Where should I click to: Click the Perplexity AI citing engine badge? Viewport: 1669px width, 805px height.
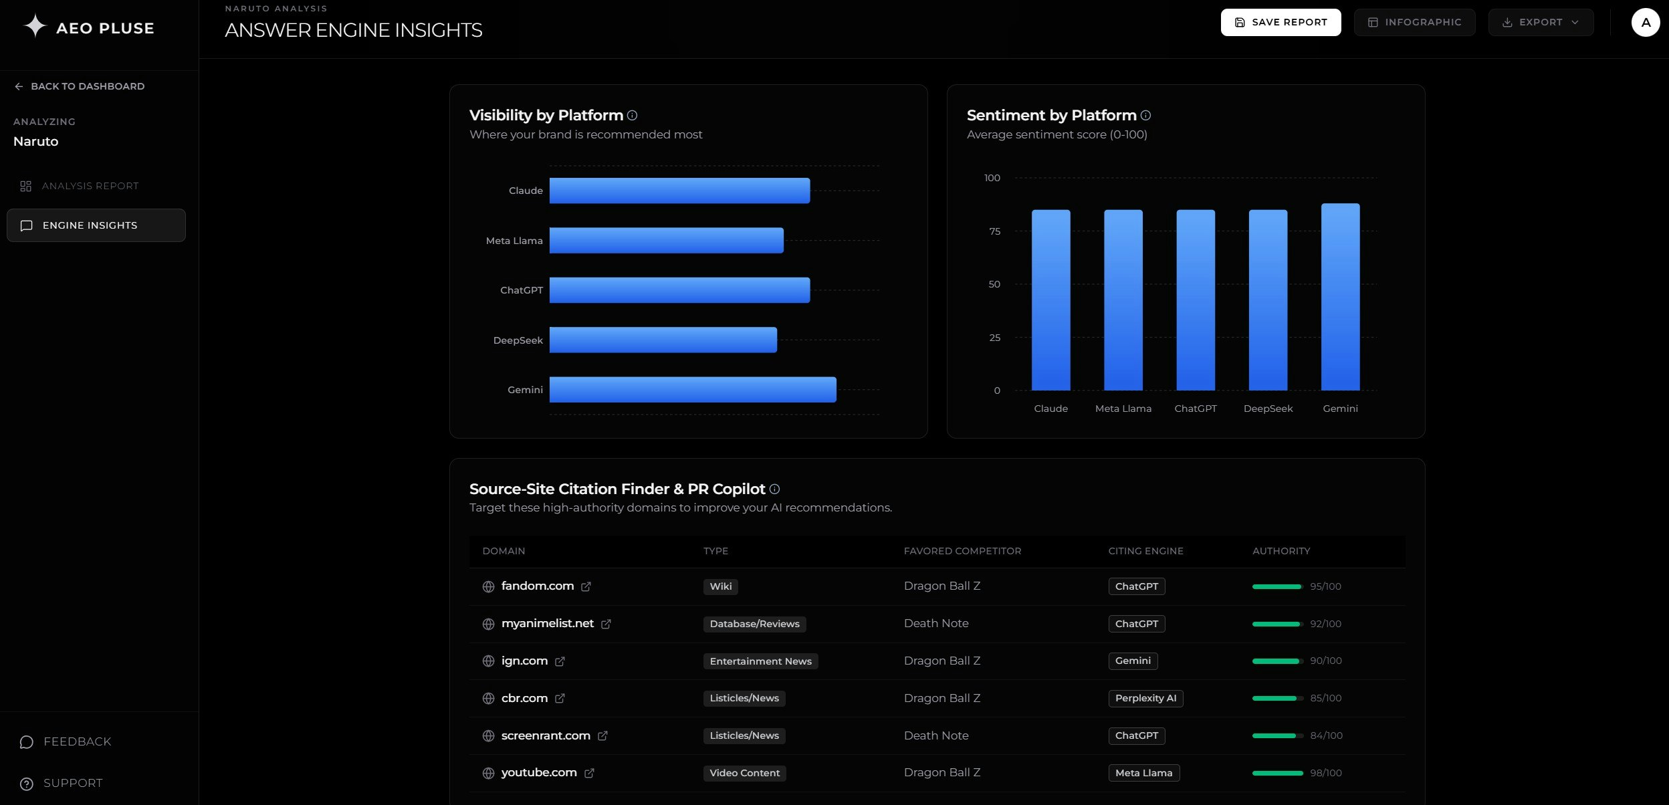tap(1145, 698)
